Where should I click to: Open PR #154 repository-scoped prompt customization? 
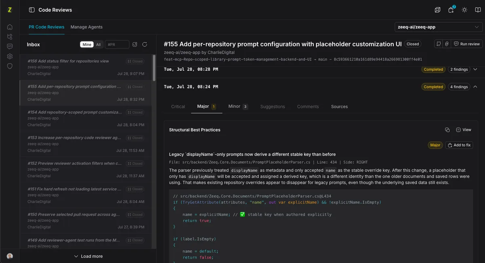86,118
